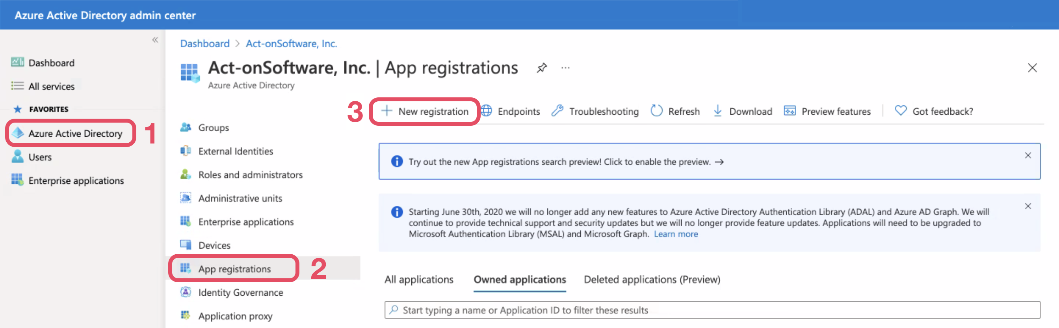Click the Application proxy icon
The width and height of the screenshot is (1059, 328).
(186, 315)
